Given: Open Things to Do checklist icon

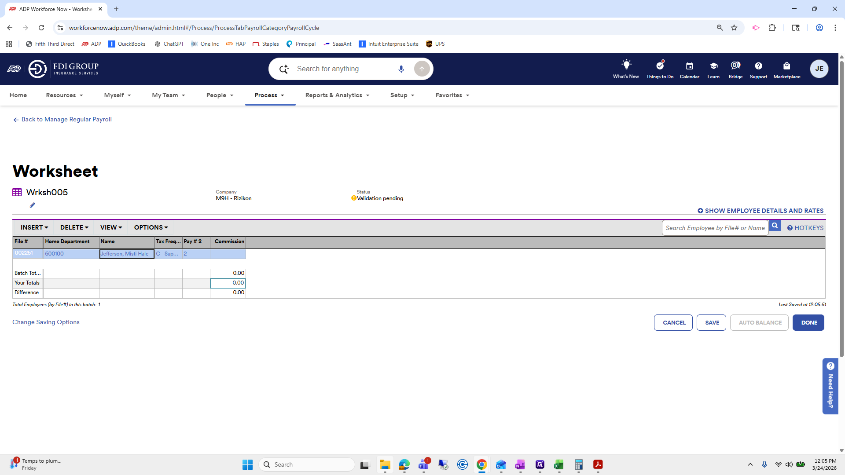Looking at the screenshot, I should point(659,66).
